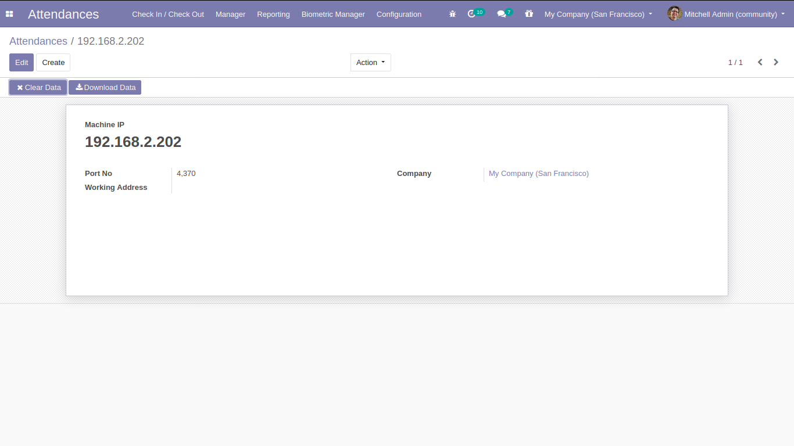
Task: Click the Attendances app title
Action: tap(63, 14)
